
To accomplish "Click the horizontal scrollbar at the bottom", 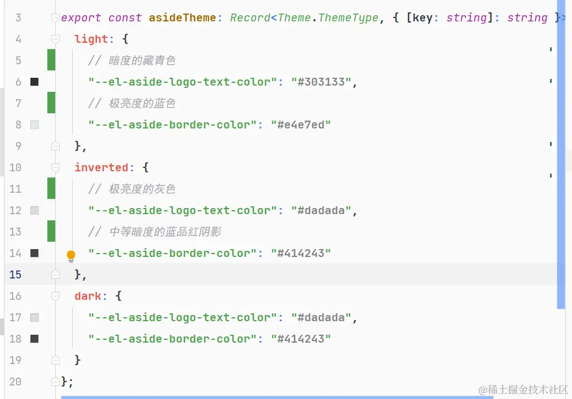I will [277, 397].
